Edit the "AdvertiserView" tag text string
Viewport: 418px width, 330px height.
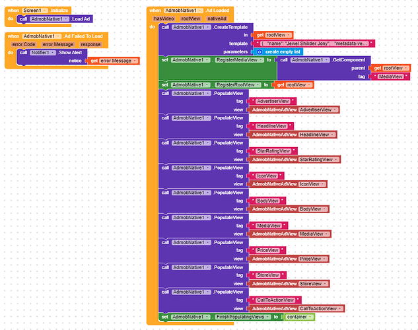[x=273, y=101]
